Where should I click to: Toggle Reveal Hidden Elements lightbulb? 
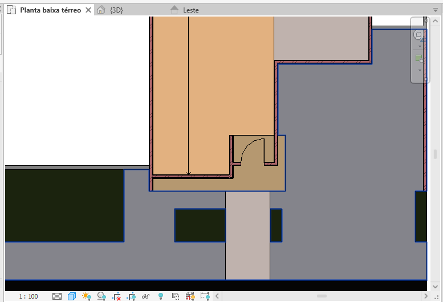click(x=161, y=296)
